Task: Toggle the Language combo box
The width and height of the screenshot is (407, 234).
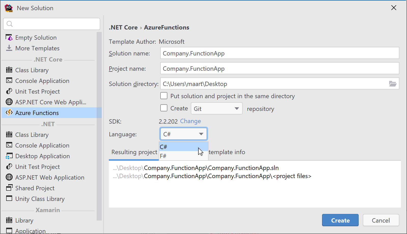Action: tap(183, 134)
